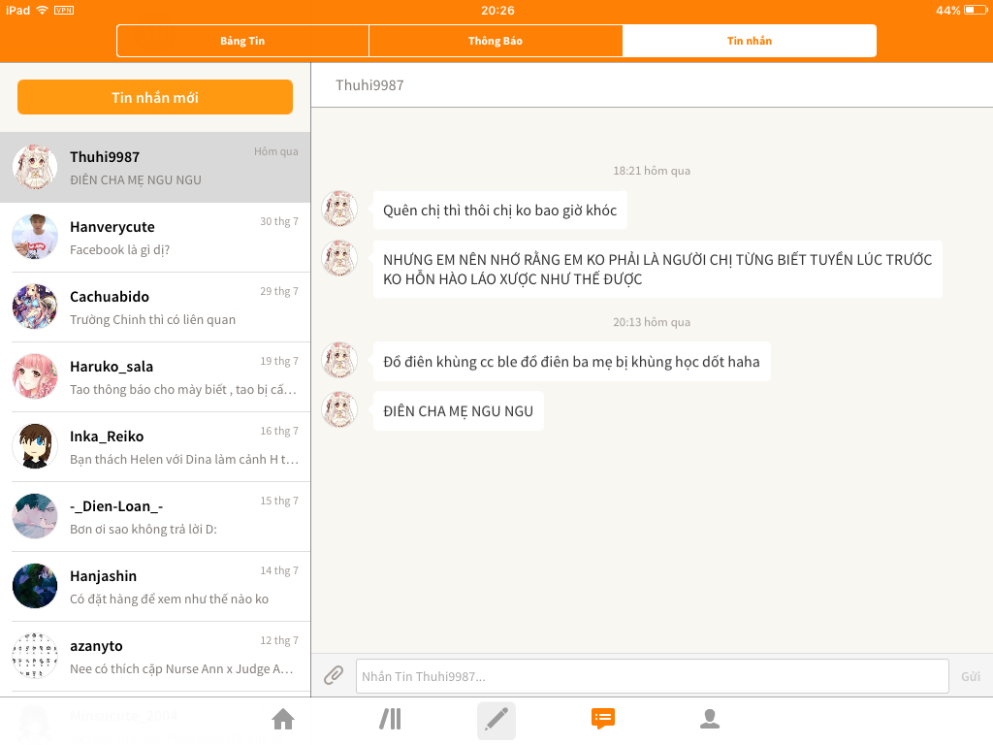Tap Thuhi9987's avatar beside first chat message
Image resolution: width=993 pixels, height=745 pixels.
(339, 210)
